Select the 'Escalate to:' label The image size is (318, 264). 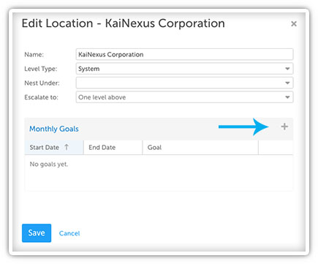pyautogui.click(x=41, y=97)
